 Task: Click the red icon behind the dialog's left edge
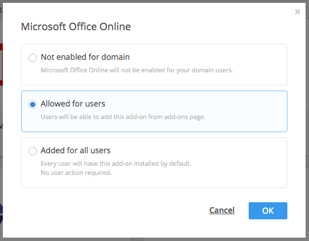pos(1,64)
